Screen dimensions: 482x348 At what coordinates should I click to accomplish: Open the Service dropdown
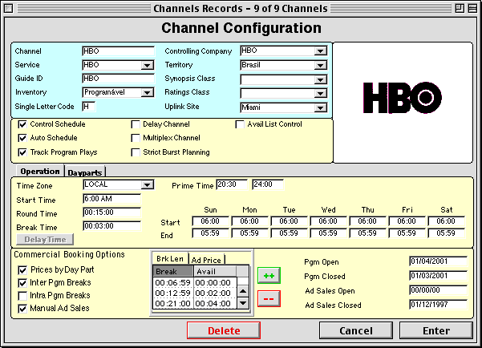(x=147, y=65)
